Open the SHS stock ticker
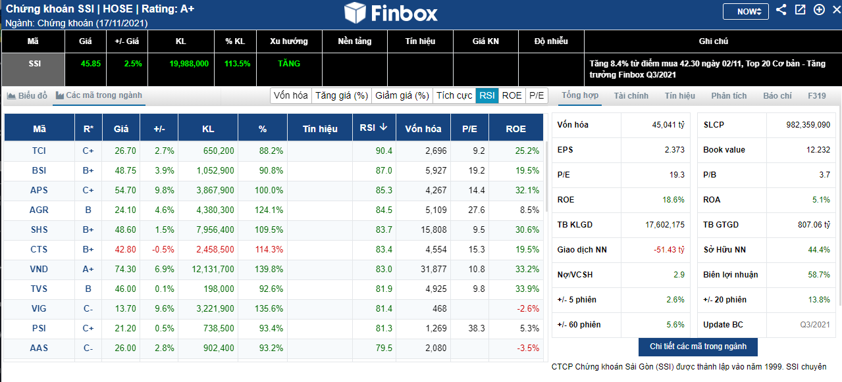 tap(39, 229)
